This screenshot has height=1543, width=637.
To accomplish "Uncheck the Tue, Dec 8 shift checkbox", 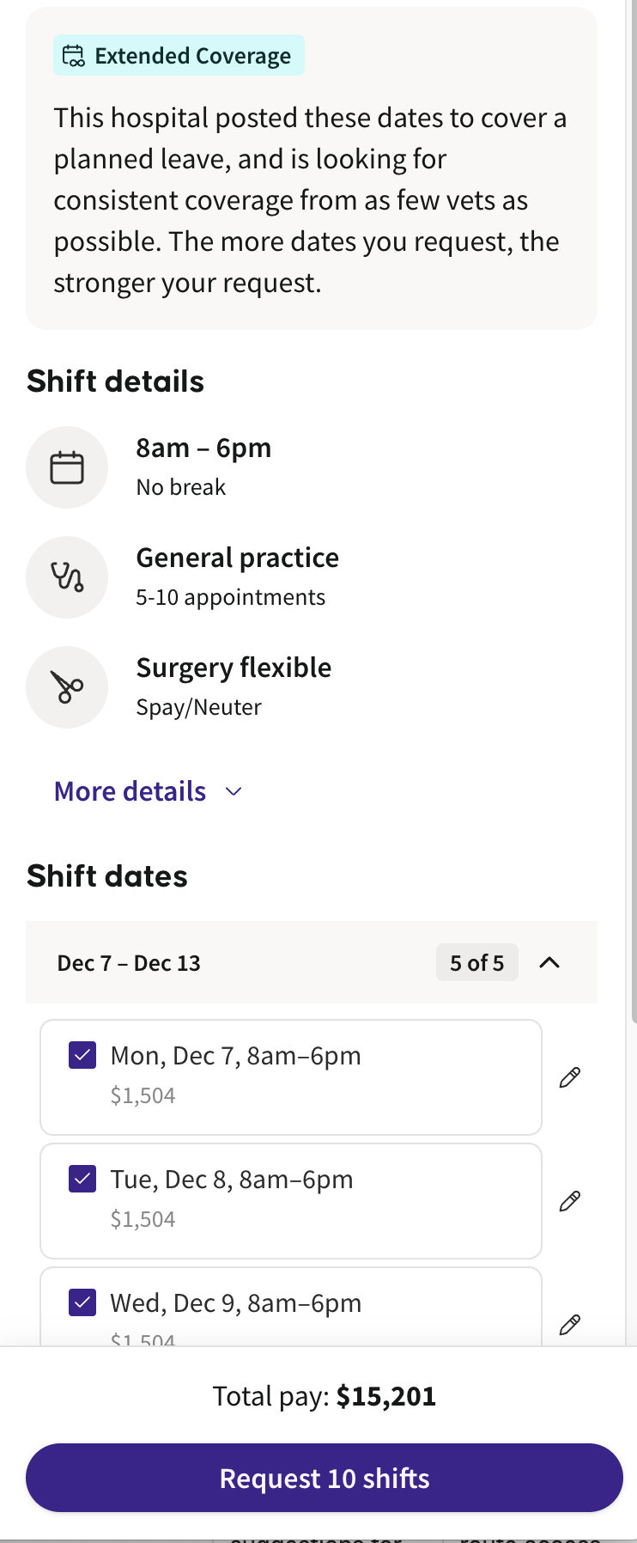I will tap(82, 1179).
